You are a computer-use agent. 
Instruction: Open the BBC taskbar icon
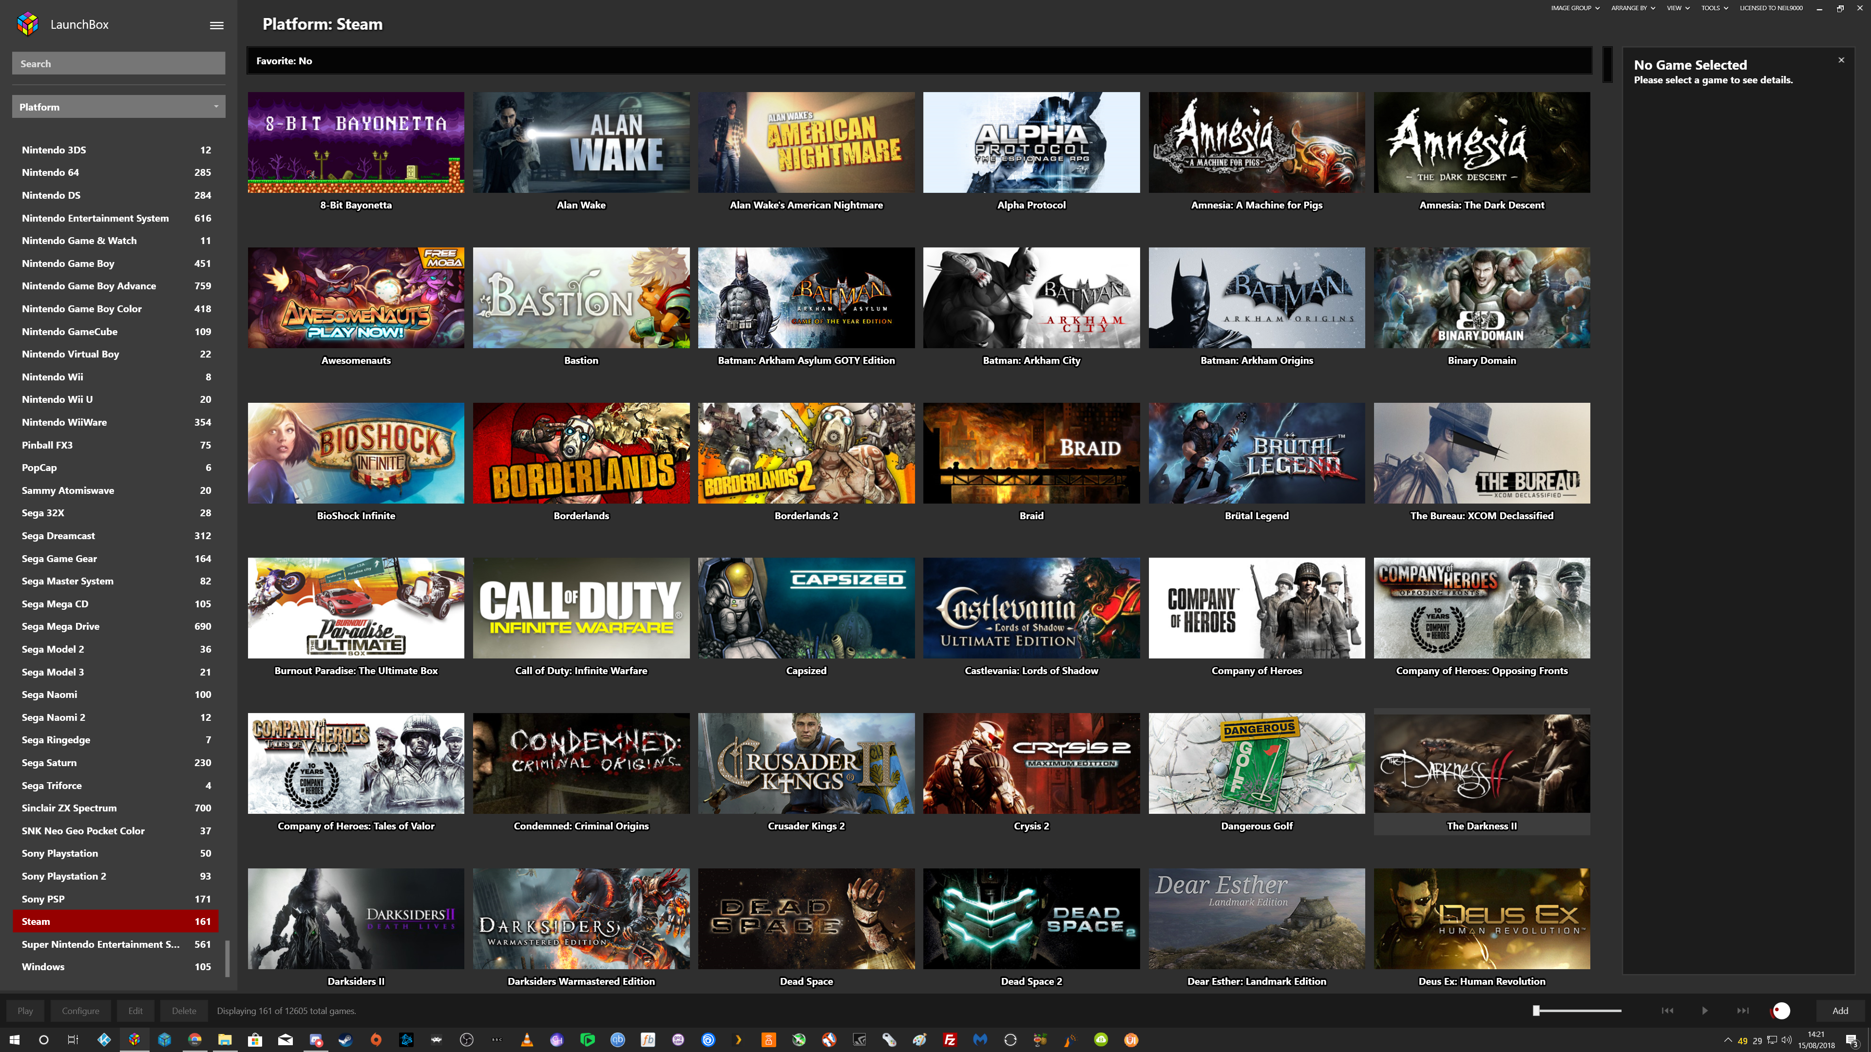[497, 1040]
